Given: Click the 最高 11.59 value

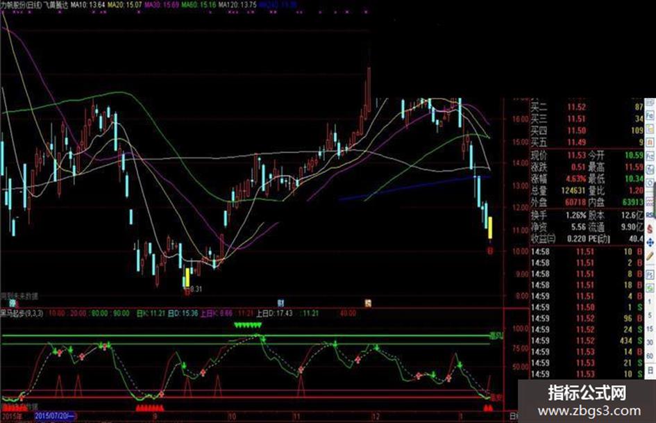Looking at the screenshot, I should click(x=634, y=167).
